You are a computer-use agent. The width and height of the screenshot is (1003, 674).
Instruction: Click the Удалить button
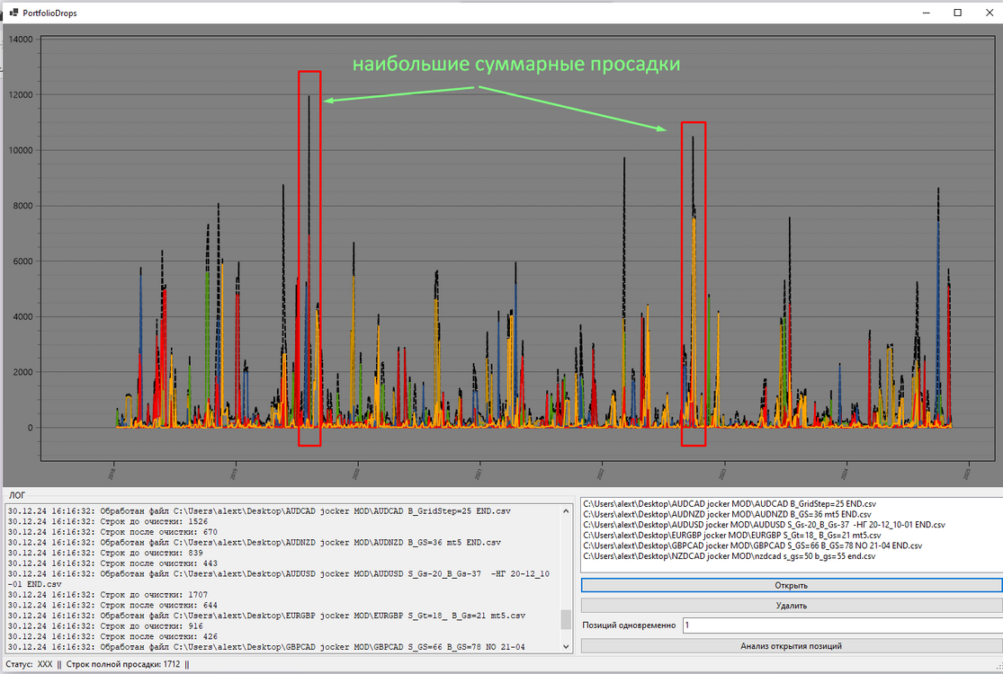pyautogui.click(x=792, y=605)
